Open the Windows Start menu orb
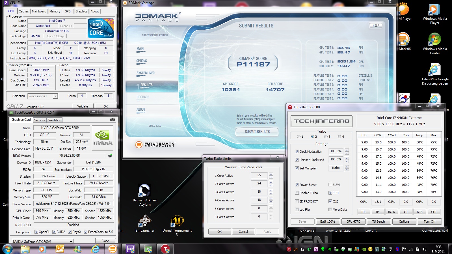452x254 pixels. click(x=8, y=249)
